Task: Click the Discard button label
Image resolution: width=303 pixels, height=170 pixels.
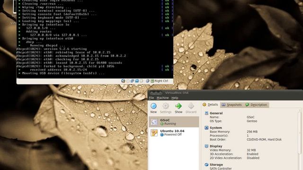Action: (191, 112)
